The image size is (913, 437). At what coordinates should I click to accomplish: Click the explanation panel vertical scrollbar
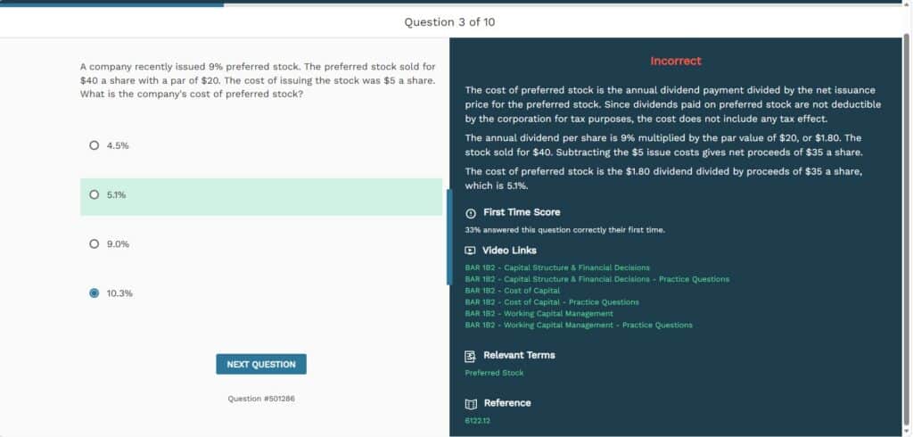click(906, 230)
